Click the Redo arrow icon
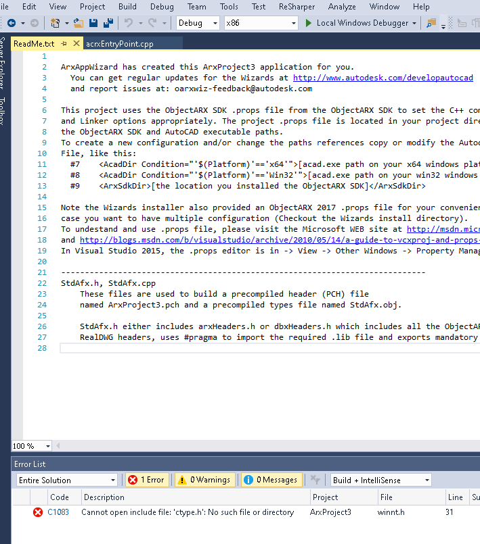Viewport: 480px width, 544px height. click(x=152, y=23)
